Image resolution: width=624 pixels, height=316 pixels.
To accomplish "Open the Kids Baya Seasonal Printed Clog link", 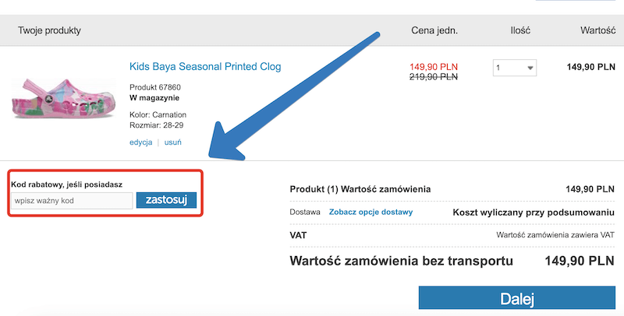I will 205,67.
